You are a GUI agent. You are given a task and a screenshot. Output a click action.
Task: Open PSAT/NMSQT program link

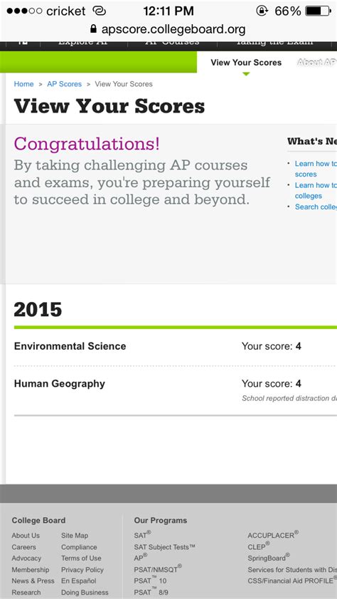(x=158, y=569)
